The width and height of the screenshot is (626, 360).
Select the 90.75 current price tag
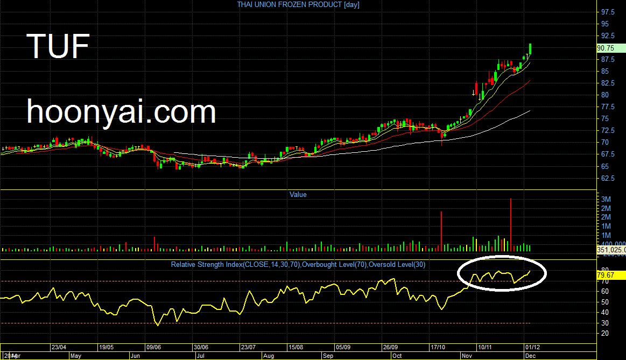pos(611,48)
